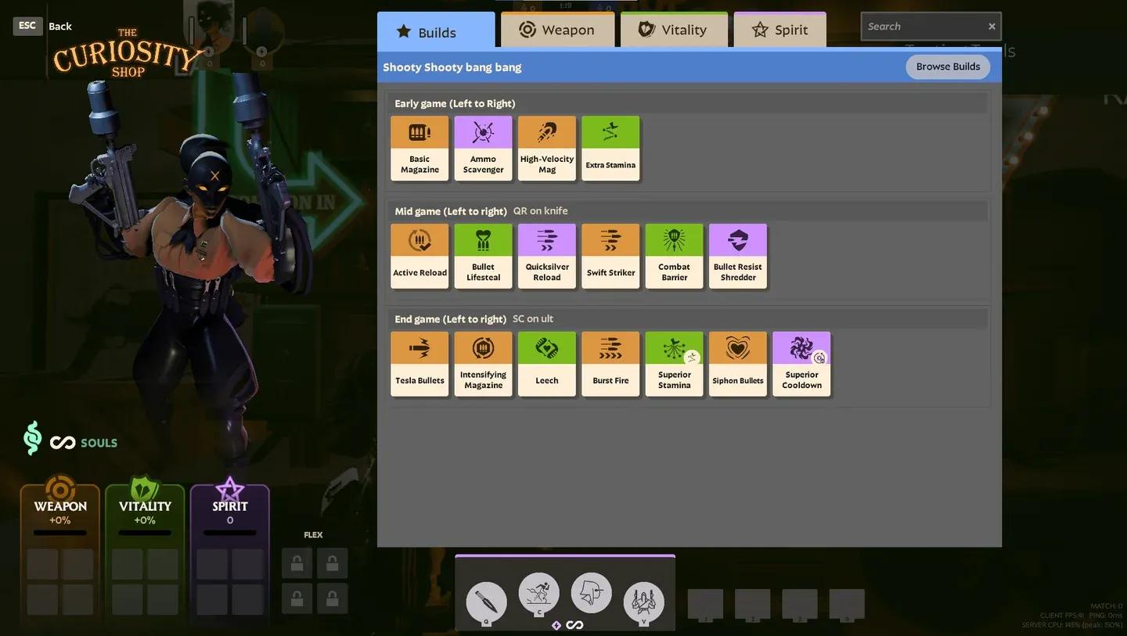
Task: Click the top-left locked Flex slot
Action: tap(297, 563)
